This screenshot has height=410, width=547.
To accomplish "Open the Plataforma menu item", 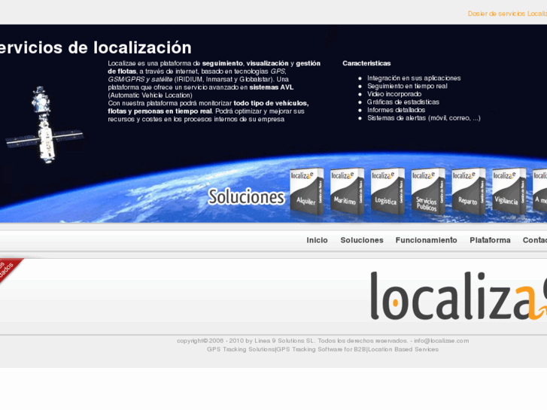I will click(x=490, y=240).
